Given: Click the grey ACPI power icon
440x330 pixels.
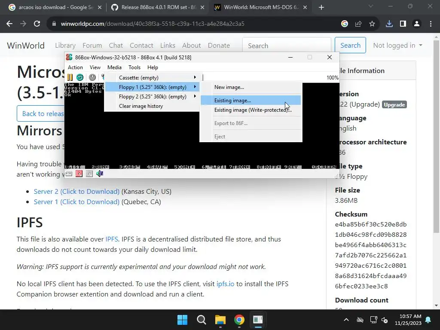Looking at the screenshot, I should [x=92, y=77].
